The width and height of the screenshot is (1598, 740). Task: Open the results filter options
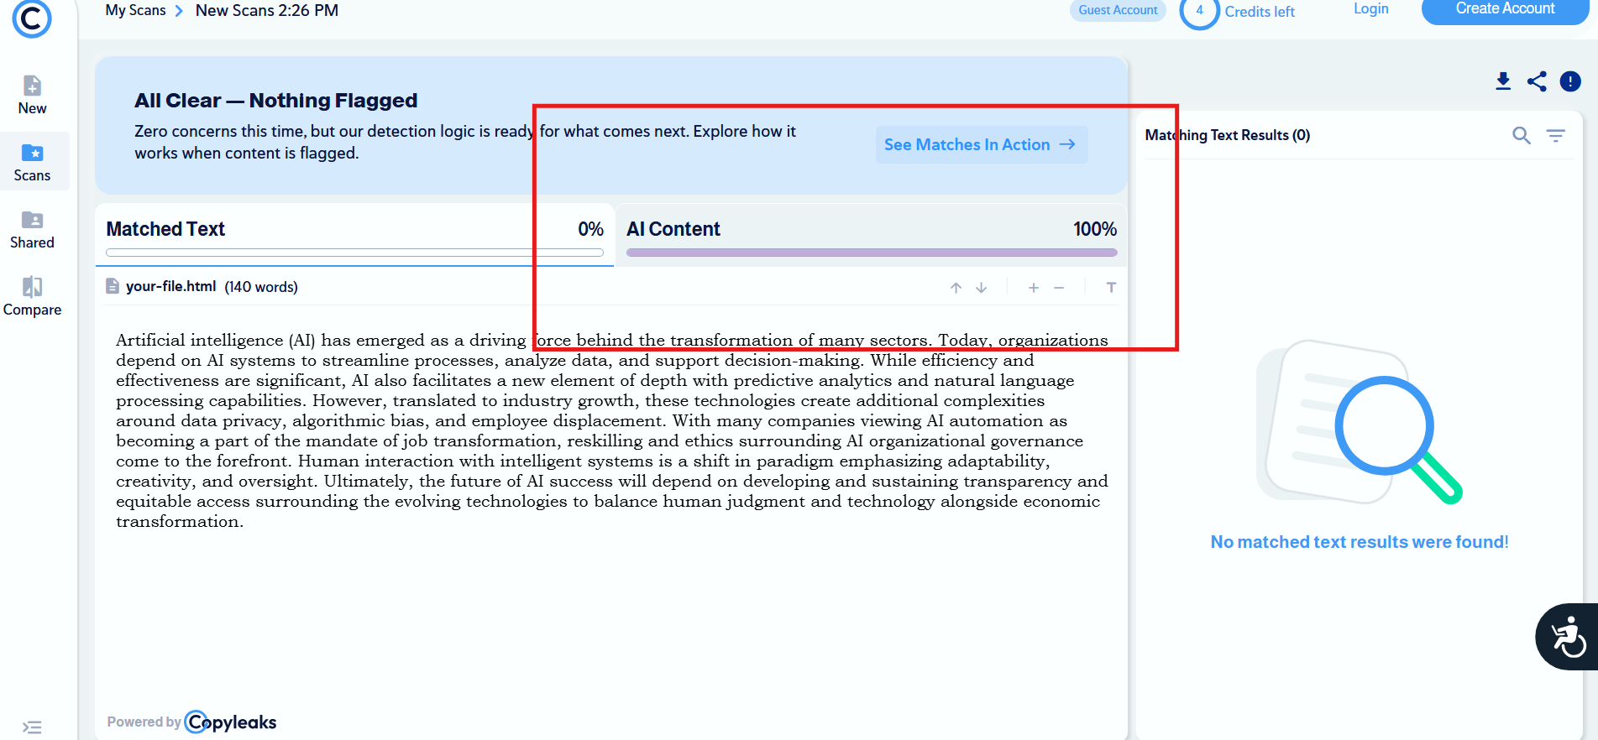tap(1555, 135)
